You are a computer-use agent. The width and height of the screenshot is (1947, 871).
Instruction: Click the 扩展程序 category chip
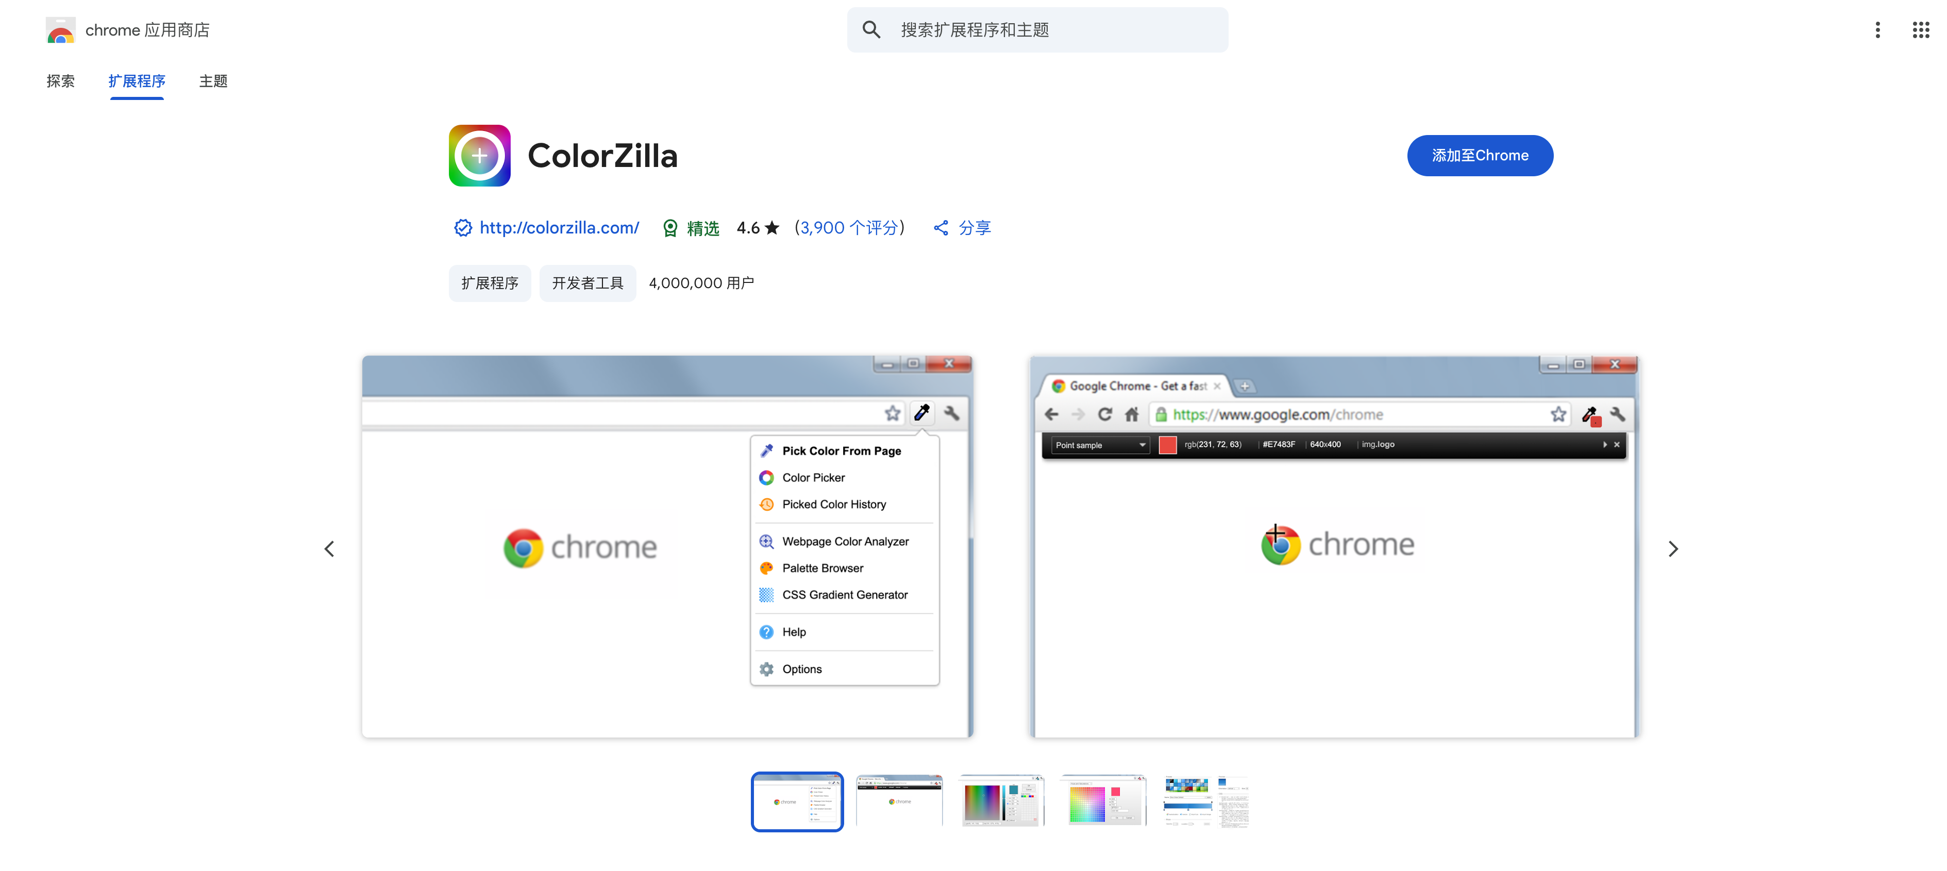[x=490, y=283]
